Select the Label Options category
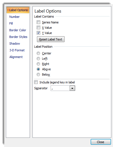 [x=18, y=10]
